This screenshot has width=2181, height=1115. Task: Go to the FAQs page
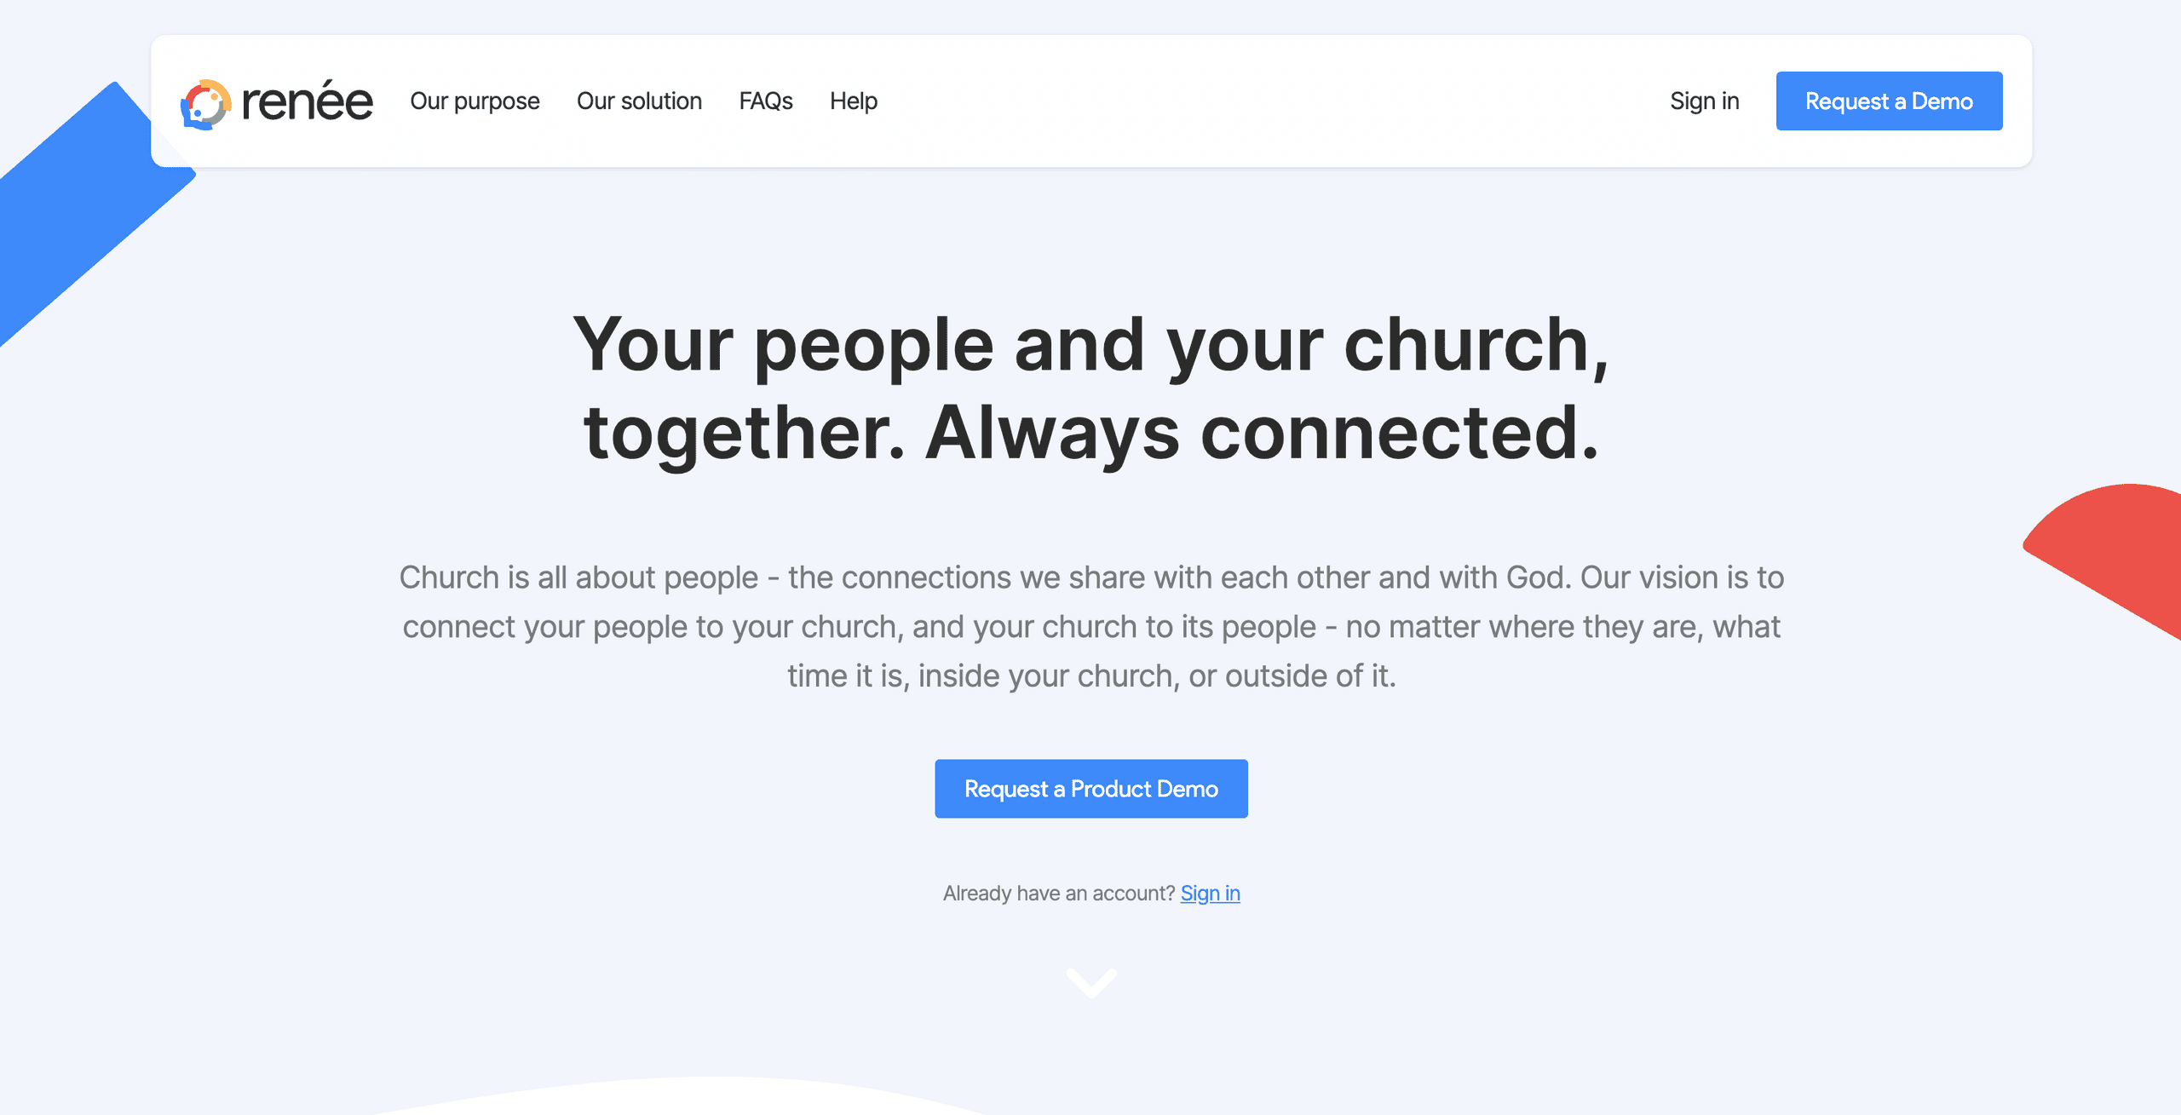pyautogui.click(x=766, y=101)
